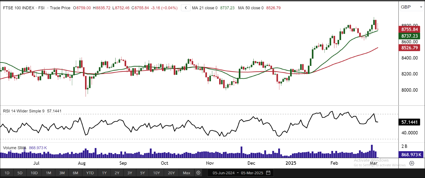Click the high value H8835.72 in header
This screenshot has width=425, height=178.
[x=101, y=8]
